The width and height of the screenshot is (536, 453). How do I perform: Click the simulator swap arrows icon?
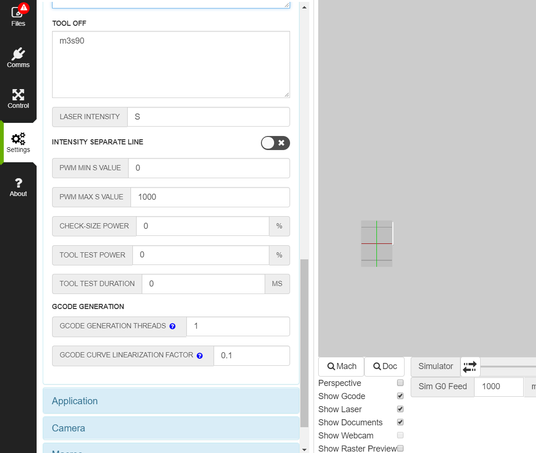click(x=470, y=367)
